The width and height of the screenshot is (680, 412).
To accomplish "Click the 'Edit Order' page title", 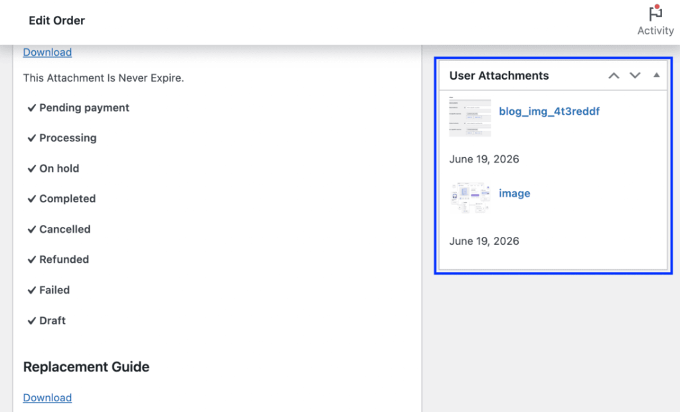I will 57,21.
